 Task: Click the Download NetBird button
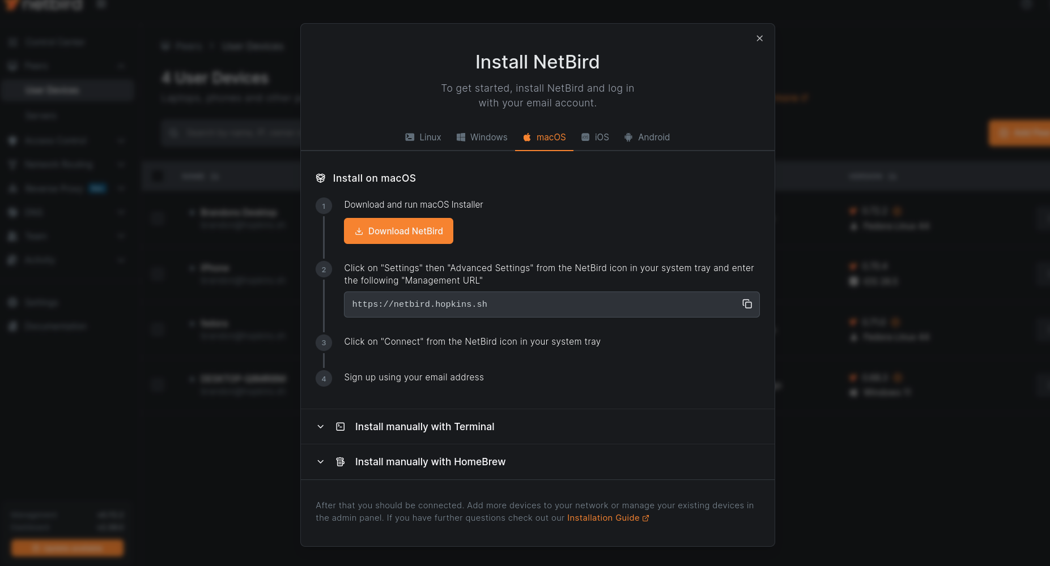tap(398, 231)
